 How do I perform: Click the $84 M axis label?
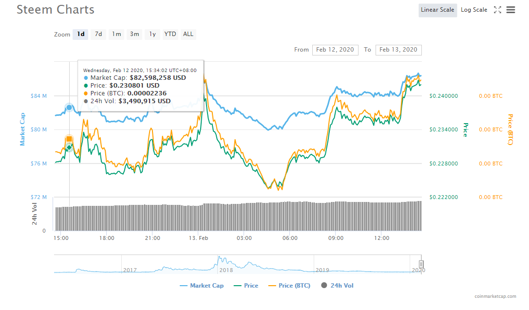[x=39, y=96]
